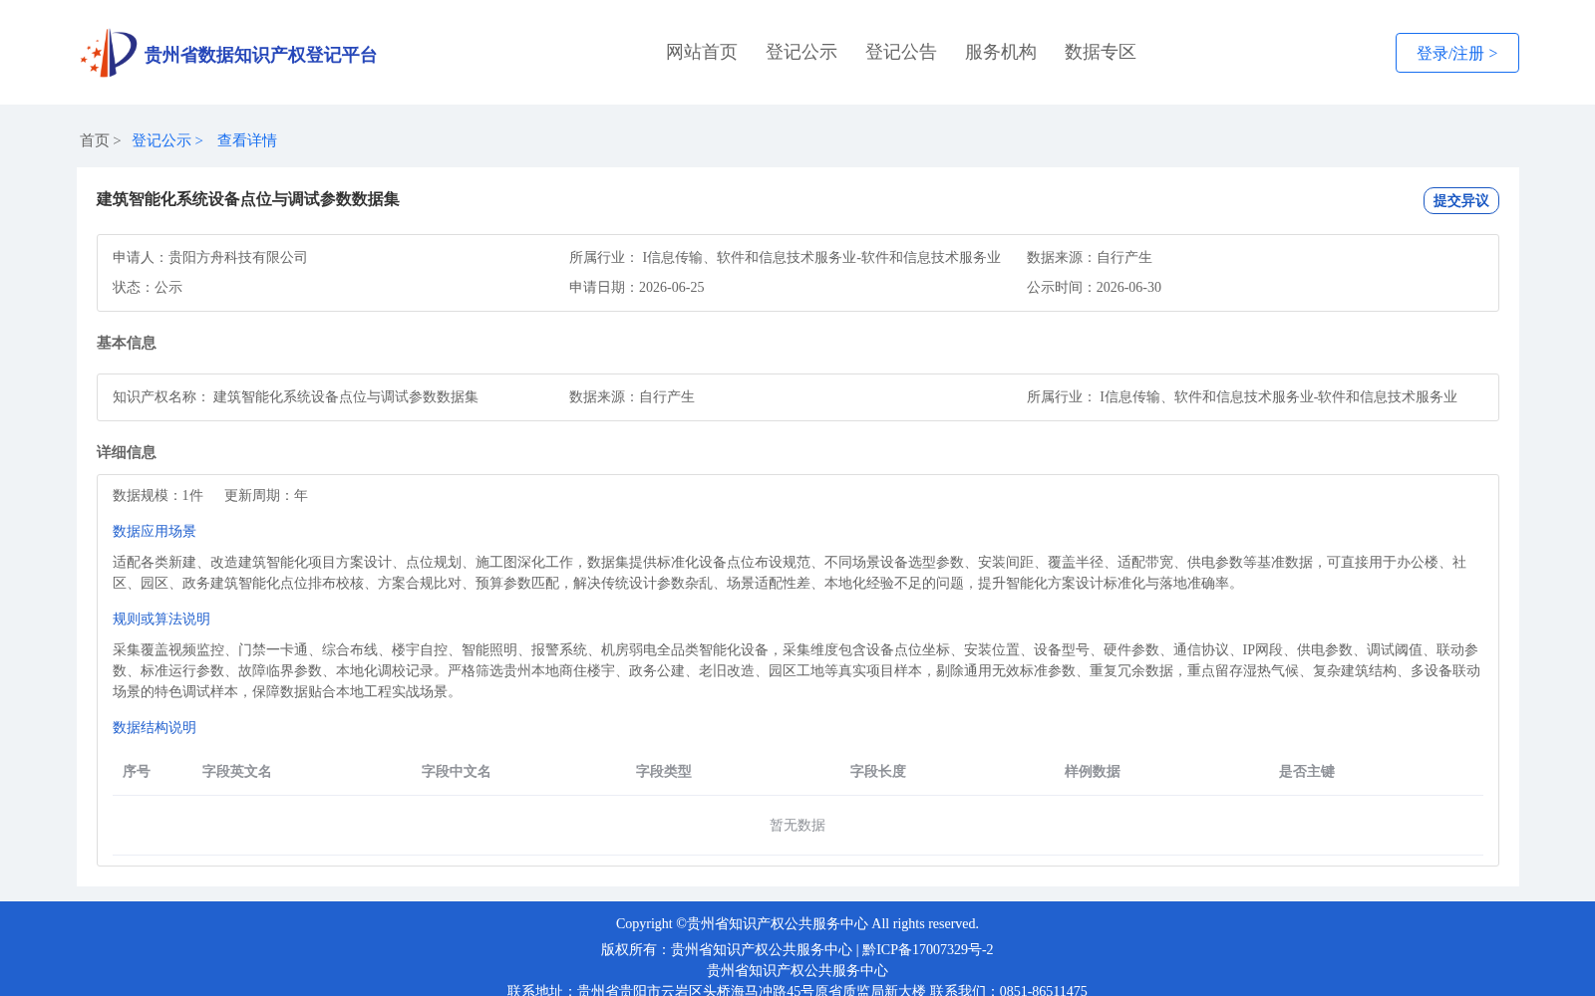Viewport: 1595px width, 996px height.
Task: Click the 黔ICP备17007329号-2 footer text
Action: coord(928,949)
